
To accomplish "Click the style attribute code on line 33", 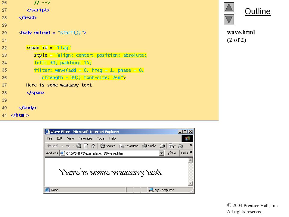I will [x=90, y=55].
